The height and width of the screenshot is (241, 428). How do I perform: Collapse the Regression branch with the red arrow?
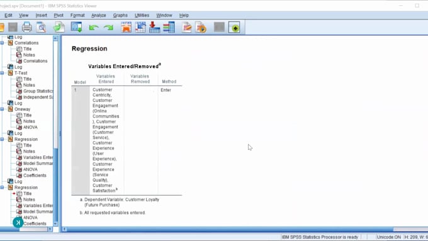point(2,188)
